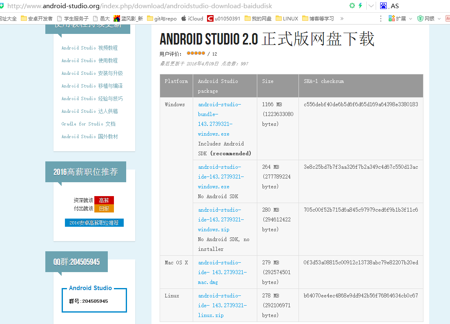
Task: Open the 蓝风影_新 bookmark
Action: coord(128,19)
